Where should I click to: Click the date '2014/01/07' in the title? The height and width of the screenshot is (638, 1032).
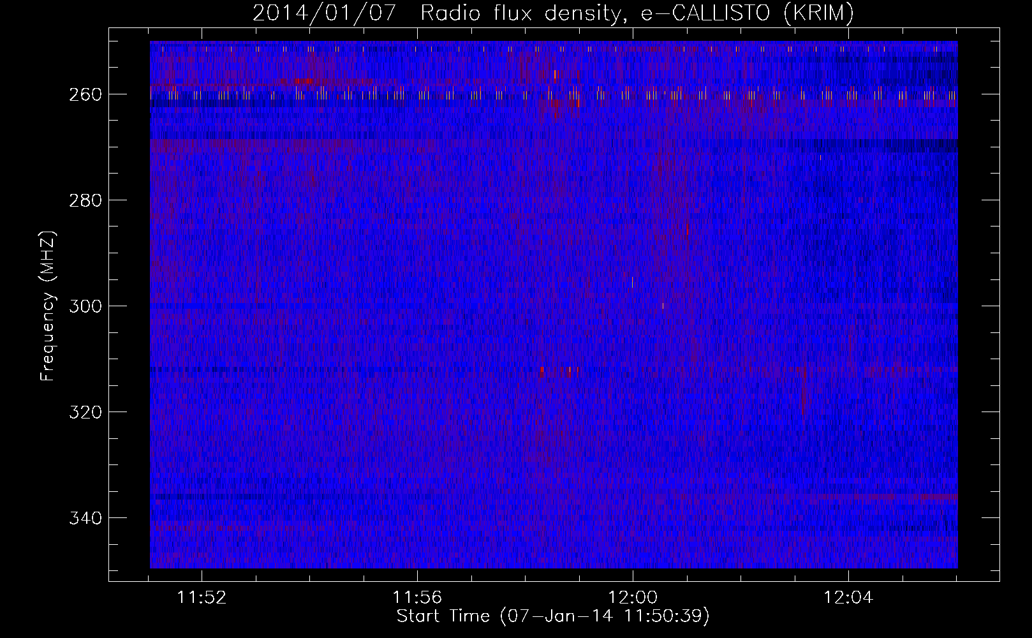tap(325, 13)
